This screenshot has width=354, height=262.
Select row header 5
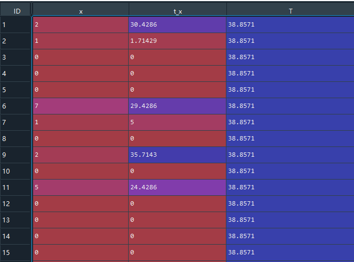(15, 90)
